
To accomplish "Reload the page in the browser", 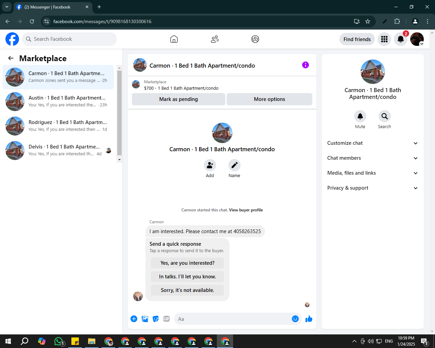I will [x=32, y=21].
